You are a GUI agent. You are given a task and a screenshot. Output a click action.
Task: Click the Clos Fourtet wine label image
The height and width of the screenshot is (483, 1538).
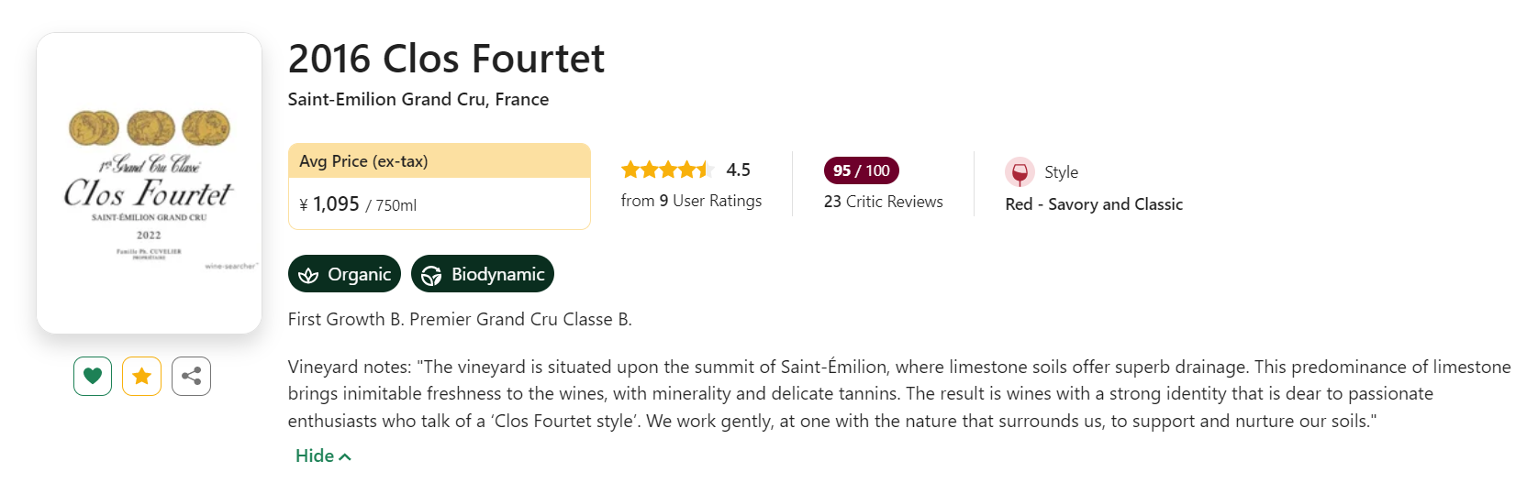[x=149, y=183]
